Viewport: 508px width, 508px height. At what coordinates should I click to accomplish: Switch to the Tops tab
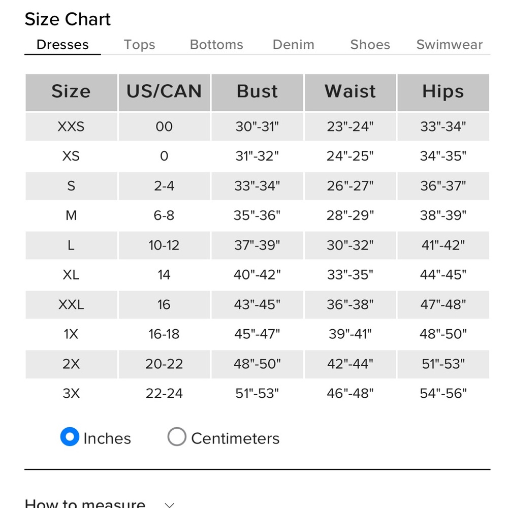(x=139, y=45)
